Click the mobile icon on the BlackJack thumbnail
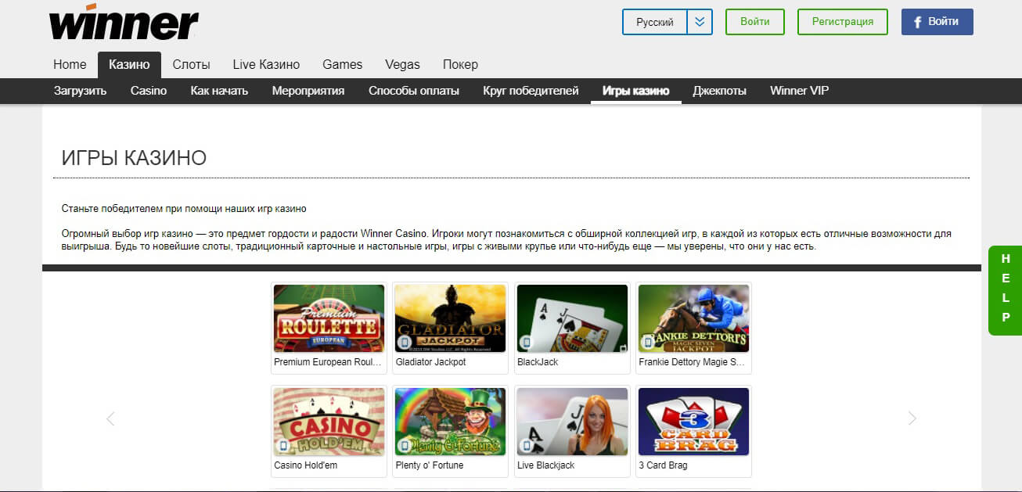Screen dimensions: 1022x492 [x=528, y=342]
